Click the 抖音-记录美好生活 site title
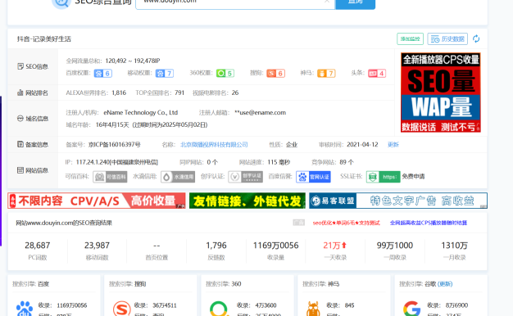 43,39
